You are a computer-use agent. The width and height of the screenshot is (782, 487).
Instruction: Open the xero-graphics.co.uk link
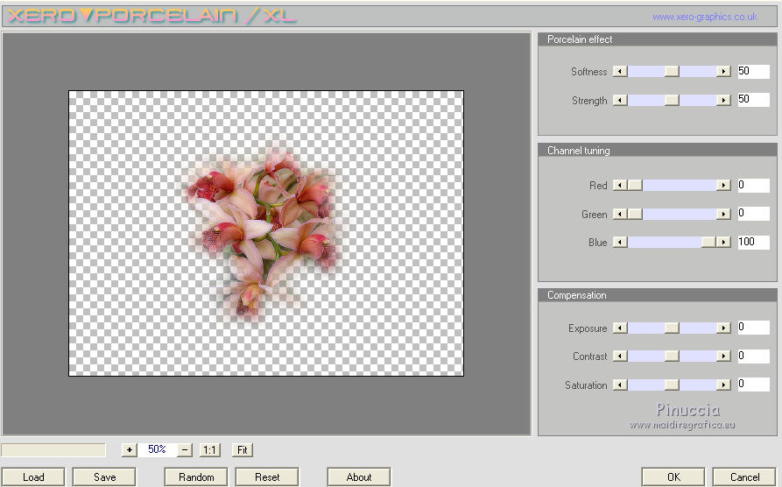click(x=705, y=17)
